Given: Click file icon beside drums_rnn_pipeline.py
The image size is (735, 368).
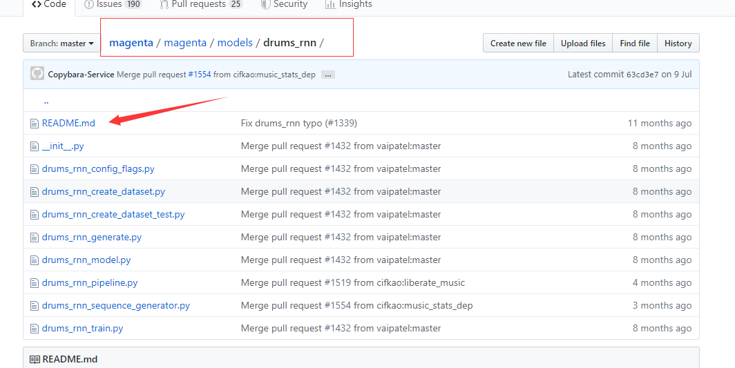Looking at the screenshot, I should click(35, 282).
